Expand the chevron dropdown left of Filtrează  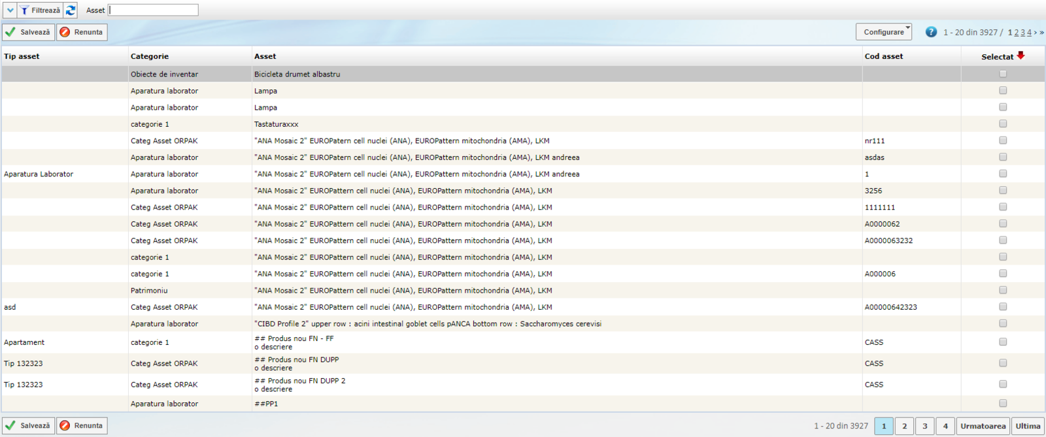(10, 10)
